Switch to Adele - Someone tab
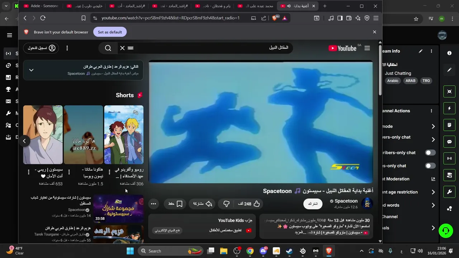The image size is (459, 258). coord(41,6)
